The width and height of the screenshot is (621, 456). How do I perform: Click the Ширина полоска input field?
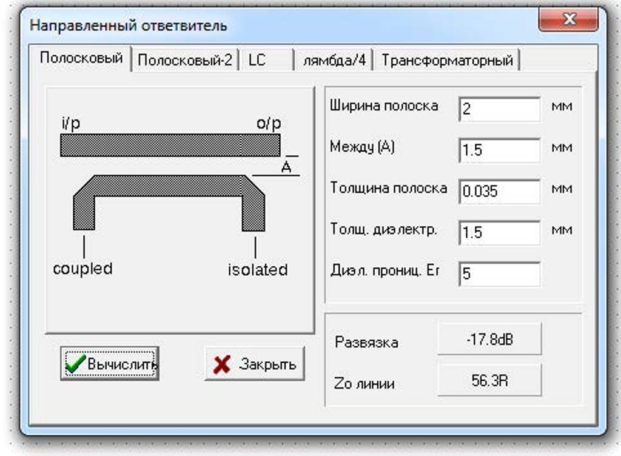tap(499, 109)
